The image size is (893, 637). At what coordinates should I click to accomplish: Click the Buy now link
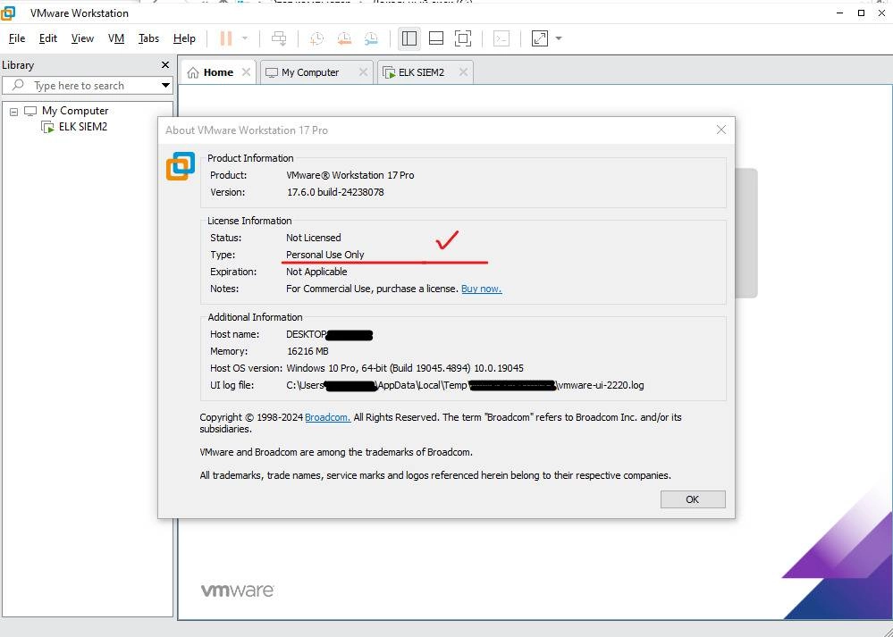coord(481,289)
